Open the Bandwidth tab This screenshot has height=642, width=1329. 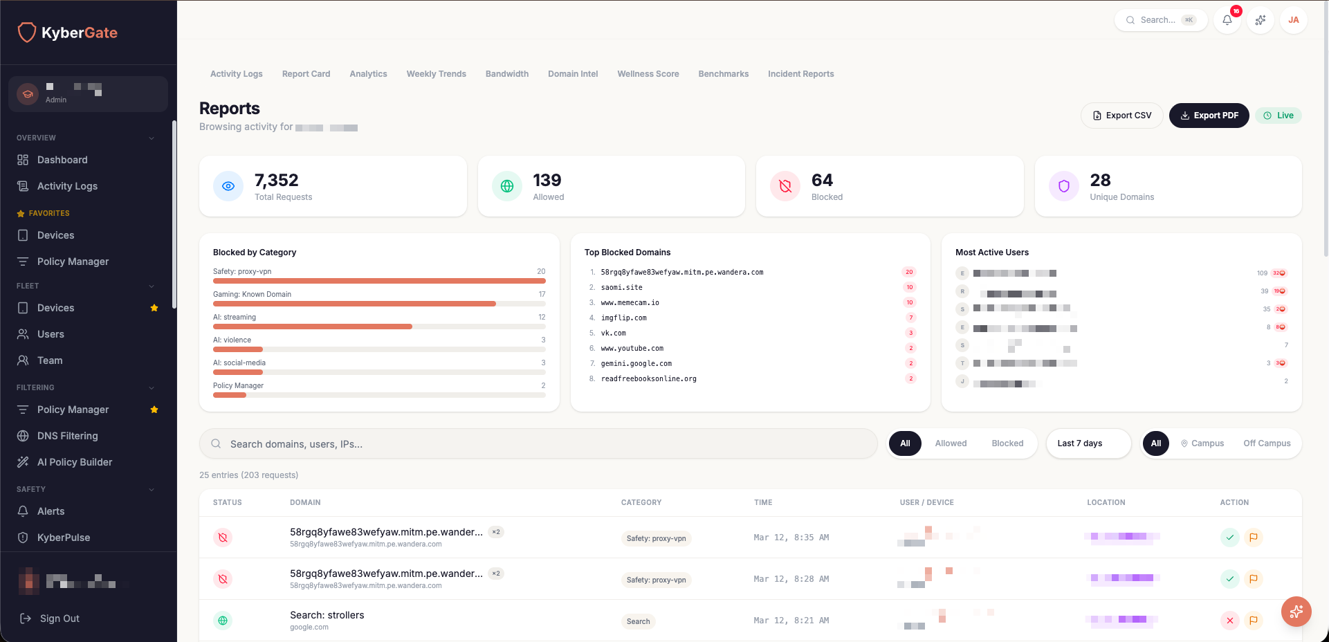click(x=507, y=74)
